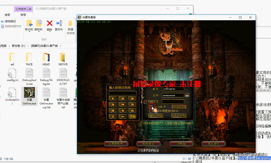The width and height of the screenshot is (271, 163).
Task: Click 粘贴快捷方式 paste shortcut in Explorer ribbon
Action: coord(11,26)
